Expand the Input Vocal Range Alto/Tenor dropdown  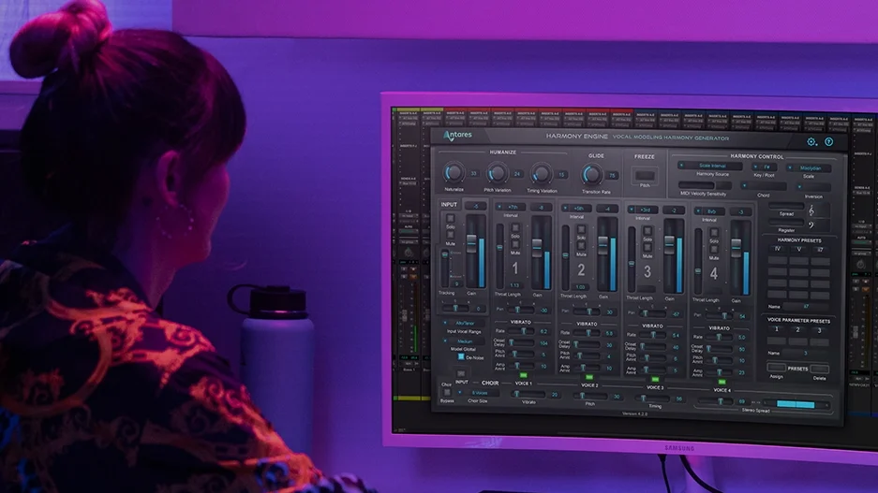pos(461,323)
